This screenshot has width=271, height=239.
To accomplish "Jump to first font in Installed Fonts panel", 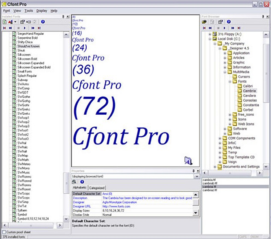I will pos(5,28).
